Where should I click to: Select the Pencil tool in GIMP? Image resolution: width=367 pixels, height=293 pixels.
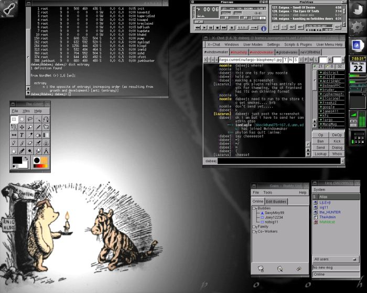click(x=14, y=143)
